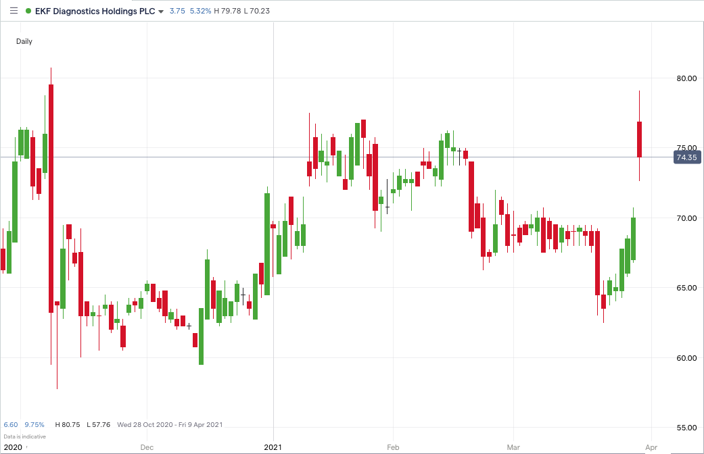Expand the instrument dropdown arrow
Image resolution: width=704 pixels, height=454 pixels.
pos(161,11)
